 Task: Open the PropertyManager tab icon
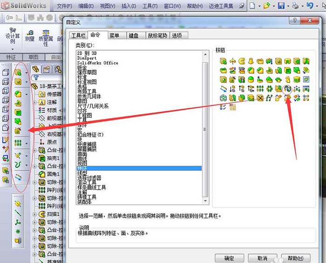click(47, 69)
